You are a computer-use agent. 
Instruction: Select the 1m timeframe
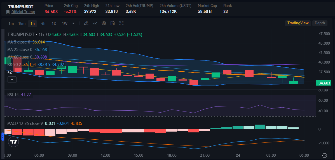[x=11, y=23]
